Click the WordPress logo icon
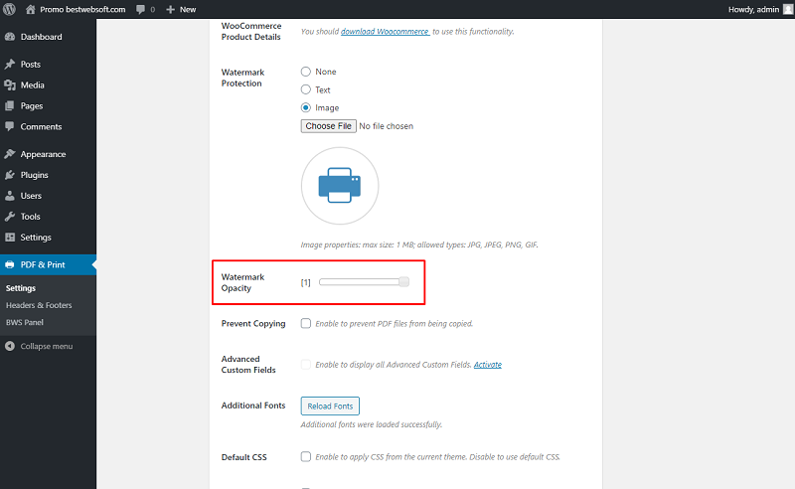 [9, 9]
